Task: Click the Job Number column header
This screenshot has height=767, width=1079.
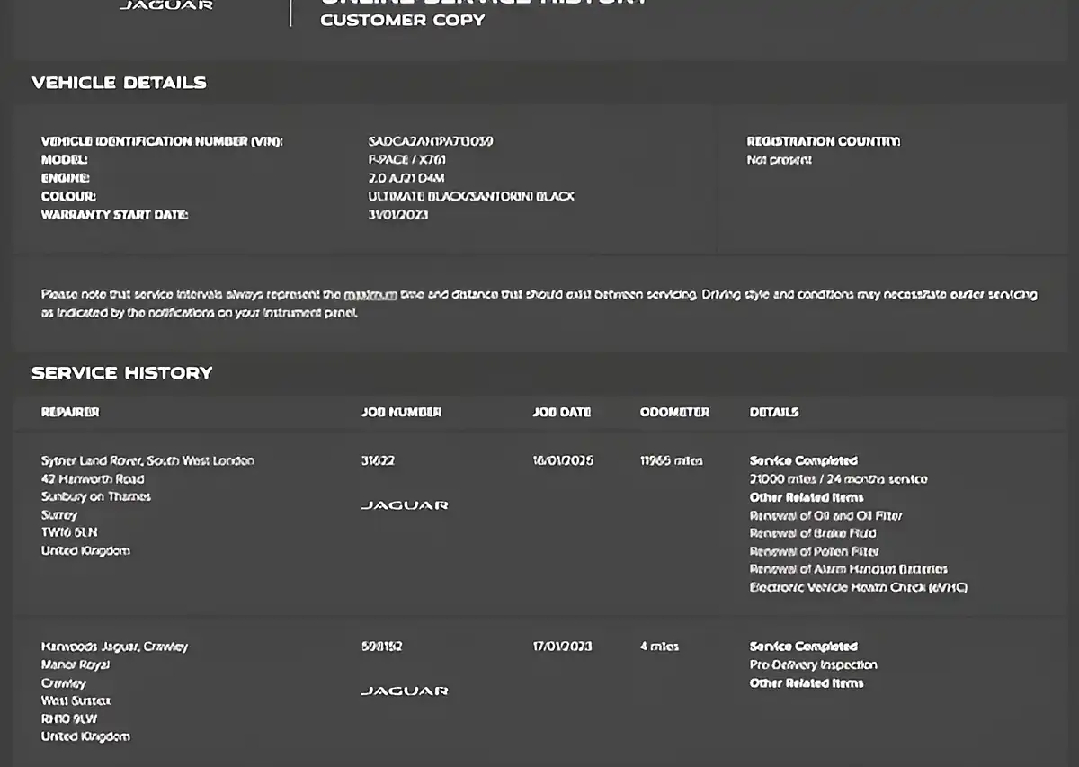Action: [x=401, y=412]
